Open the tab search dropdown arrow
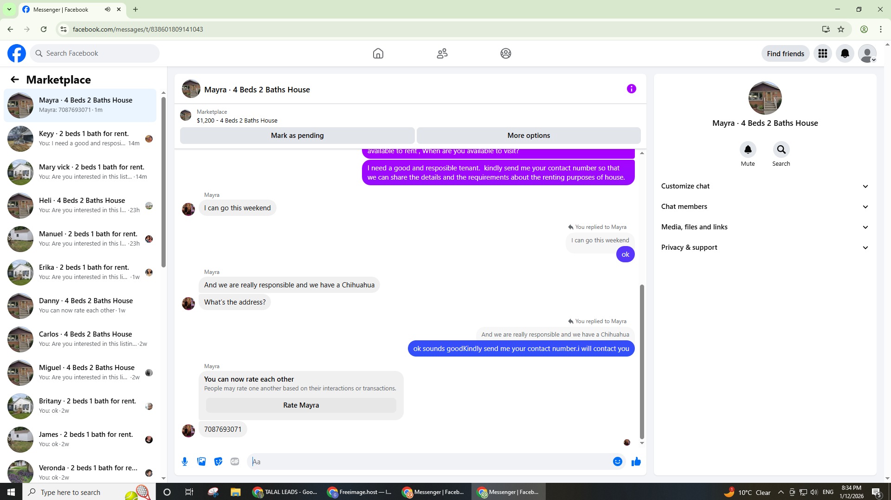 tap(9, 9)
